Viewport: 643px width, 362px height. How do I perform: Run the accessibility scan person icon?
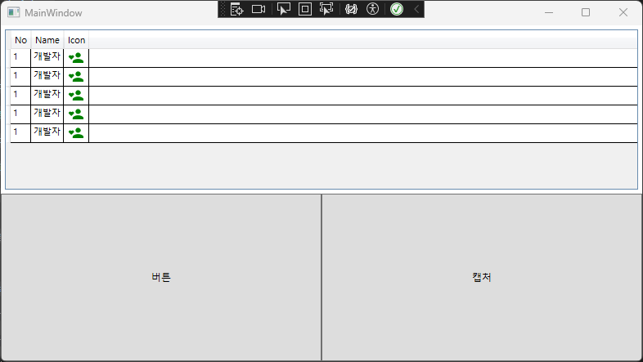coord(373,9)
